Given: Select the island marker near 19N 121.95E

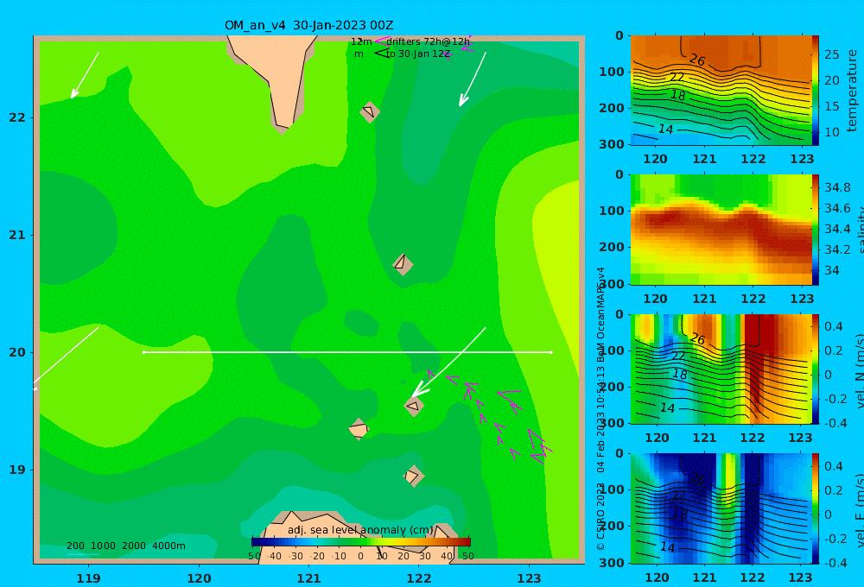Looking at the screenshot, I should (x=413, y=476).
